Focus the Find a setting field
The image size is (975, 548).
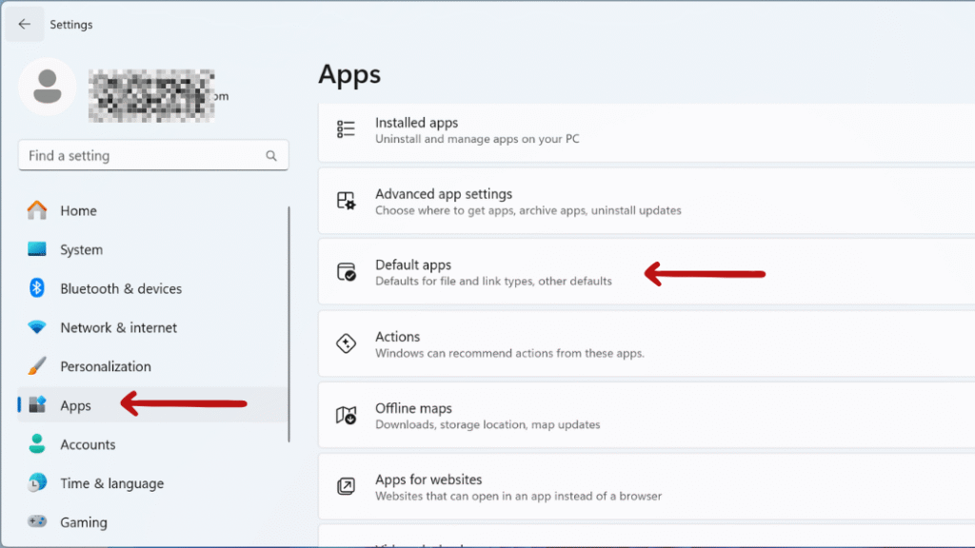(x=153, y=155)
